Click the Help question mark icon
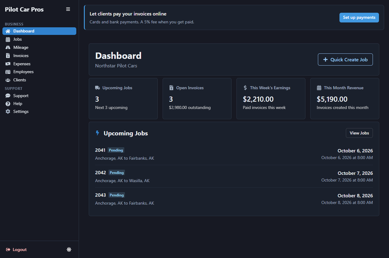The width and height of the screenshot is (389, 258). click(x=8, y=104)
